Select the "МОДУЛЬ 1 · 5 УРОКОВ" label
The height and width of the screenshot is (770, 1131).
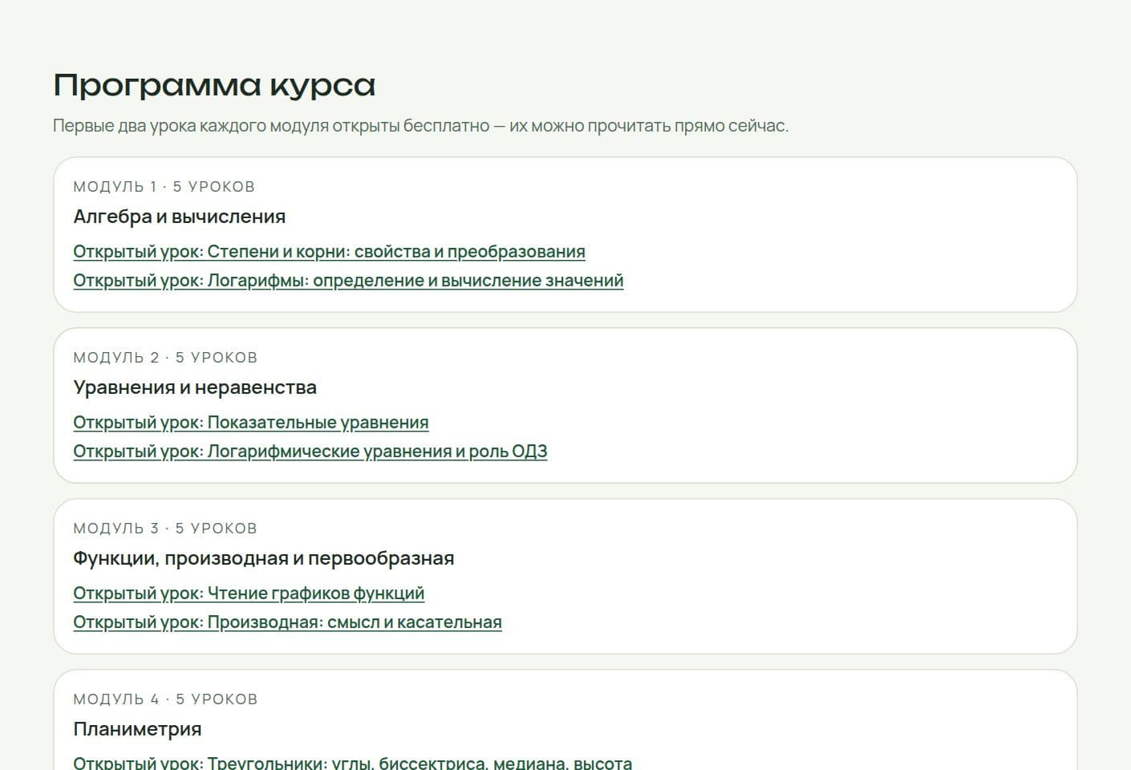(x=164, y=187)
